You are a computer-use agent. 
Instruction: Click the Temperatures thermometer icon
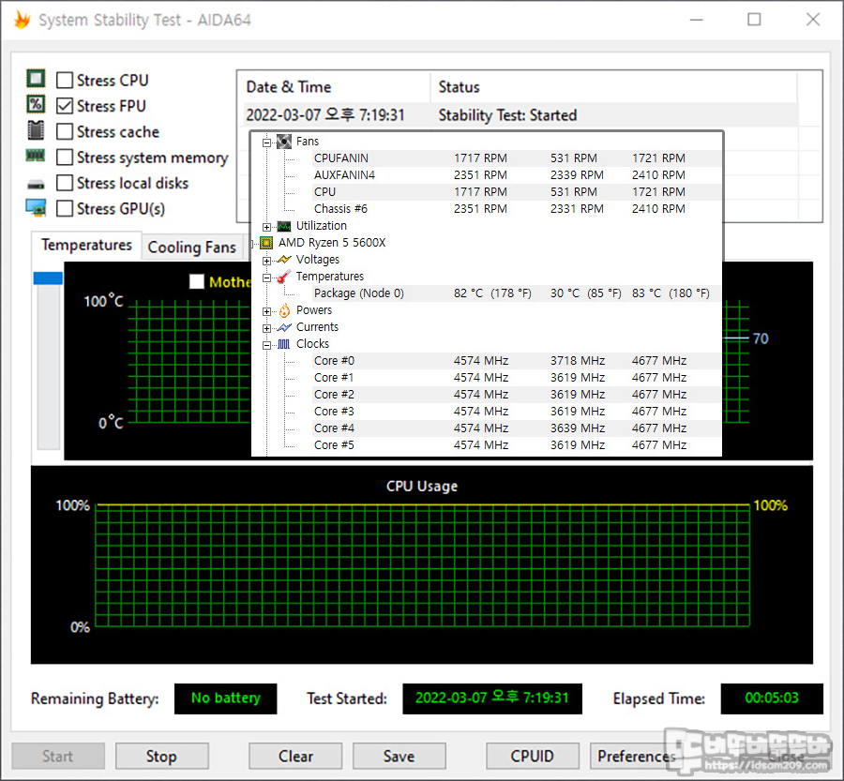point(283,277)
